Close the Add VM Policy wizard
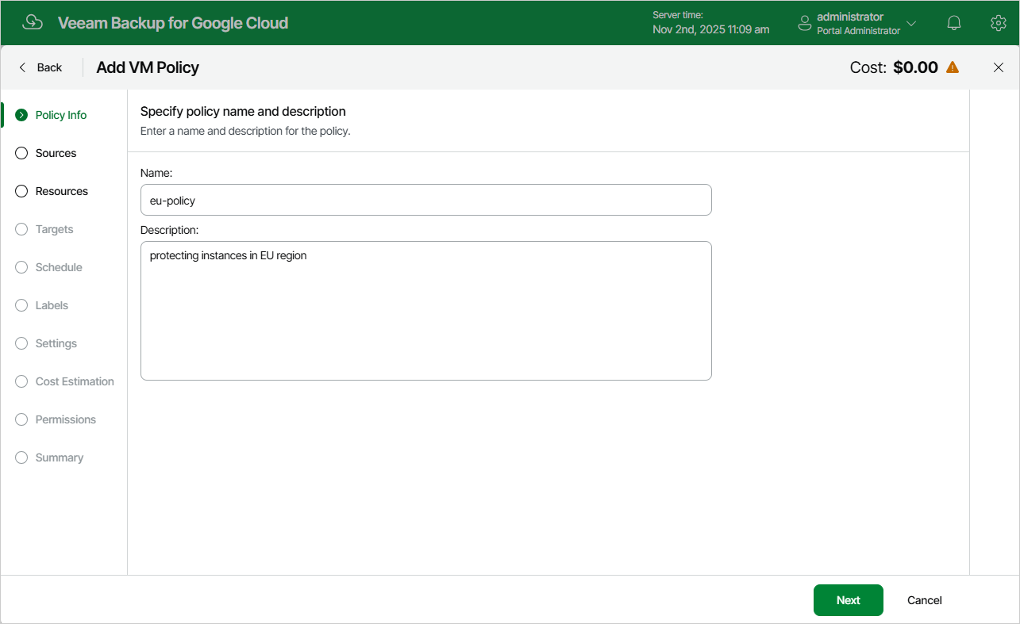The height and width of the screenshot is (624, 1020). coord(999,67)
